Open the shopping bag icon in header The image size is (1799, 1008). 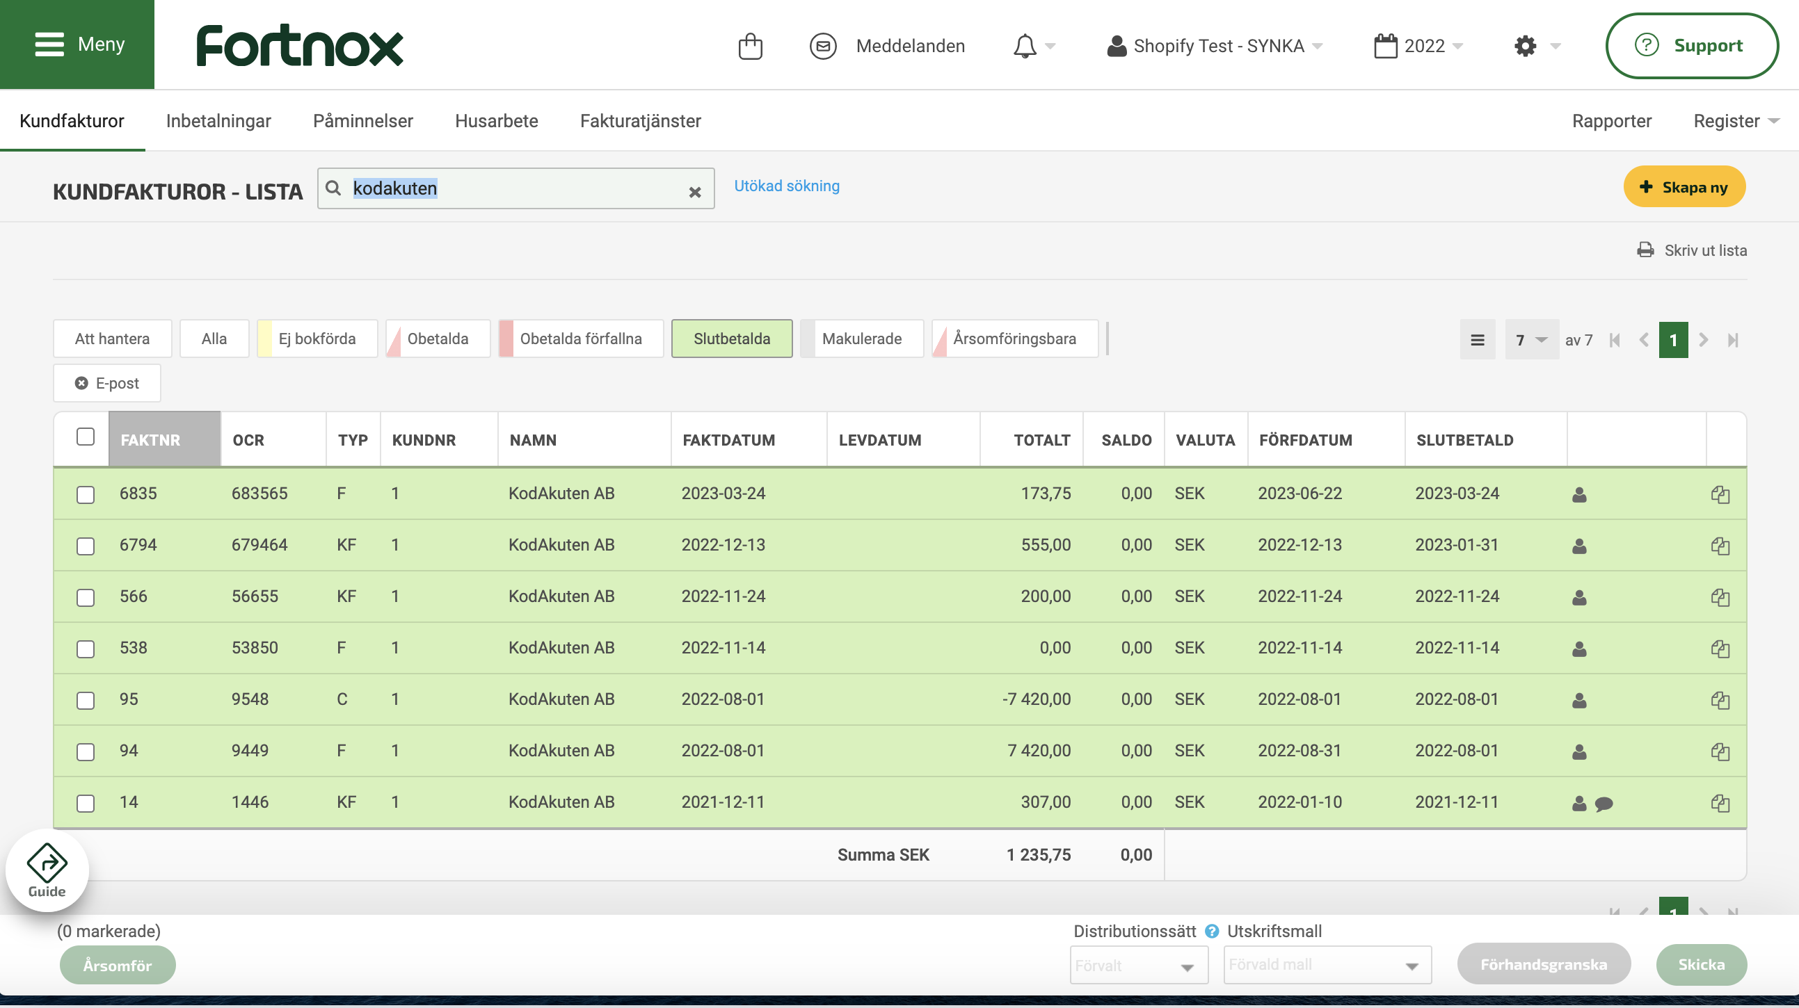(750, 46)
